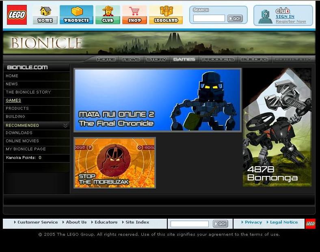Select HOME tab in Bionicle nav bar

click(106, 59)
